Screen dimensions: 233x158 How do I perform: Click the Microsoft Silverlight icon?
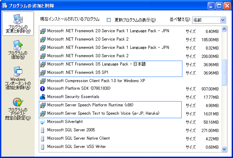(43, 122)
